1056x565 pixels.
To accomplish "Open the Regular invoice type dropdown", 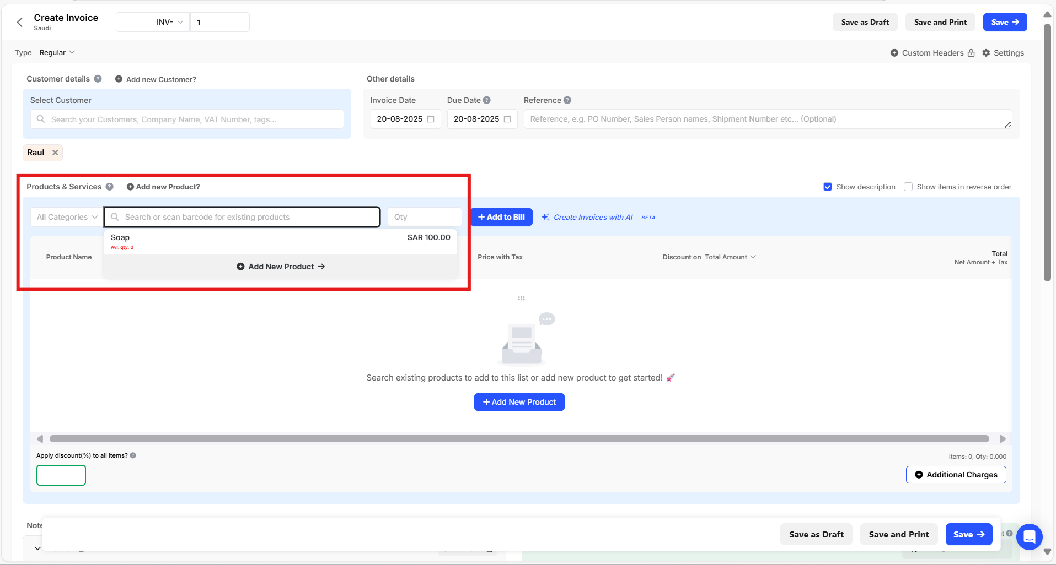I will tap(57, 52).
